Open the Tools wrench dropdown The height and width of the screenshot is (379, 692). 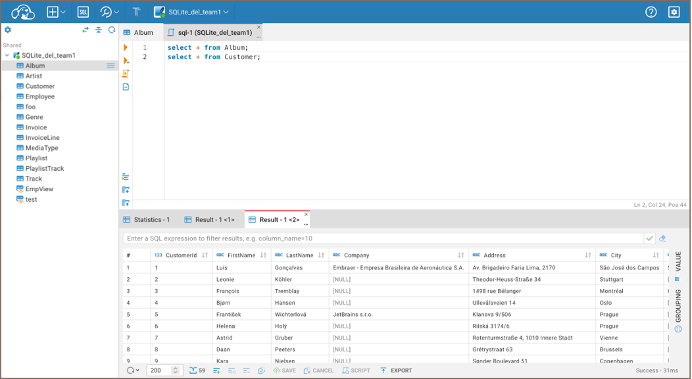[x=109, y=12]
